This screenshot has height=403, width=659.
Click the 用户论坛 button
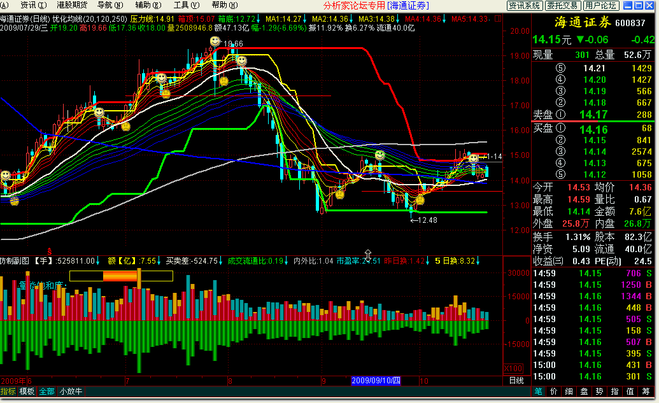601,6
